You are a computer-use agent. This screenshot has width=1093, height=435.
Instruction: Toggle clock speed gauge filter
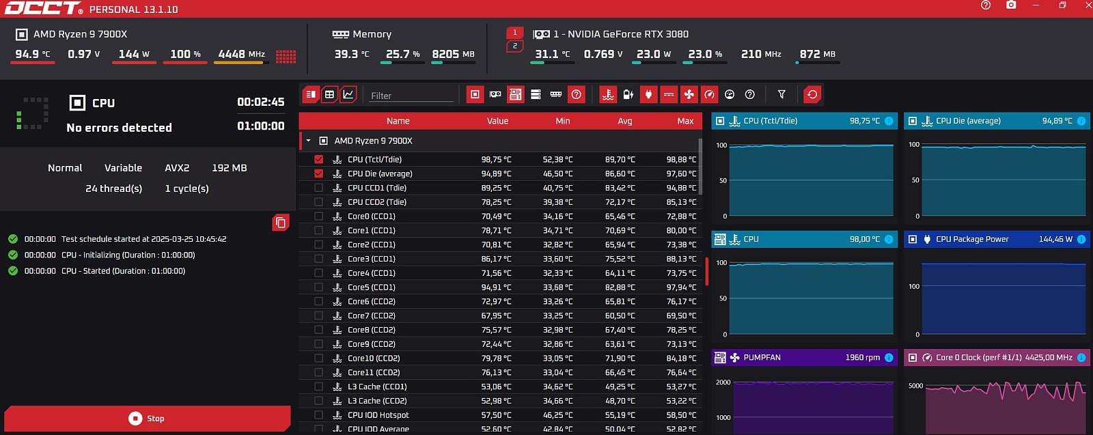tap(710, 94)
